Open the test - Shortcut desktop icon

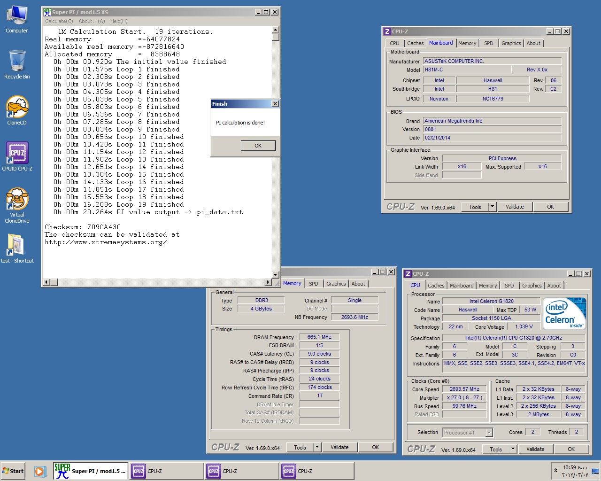(17, 248)
